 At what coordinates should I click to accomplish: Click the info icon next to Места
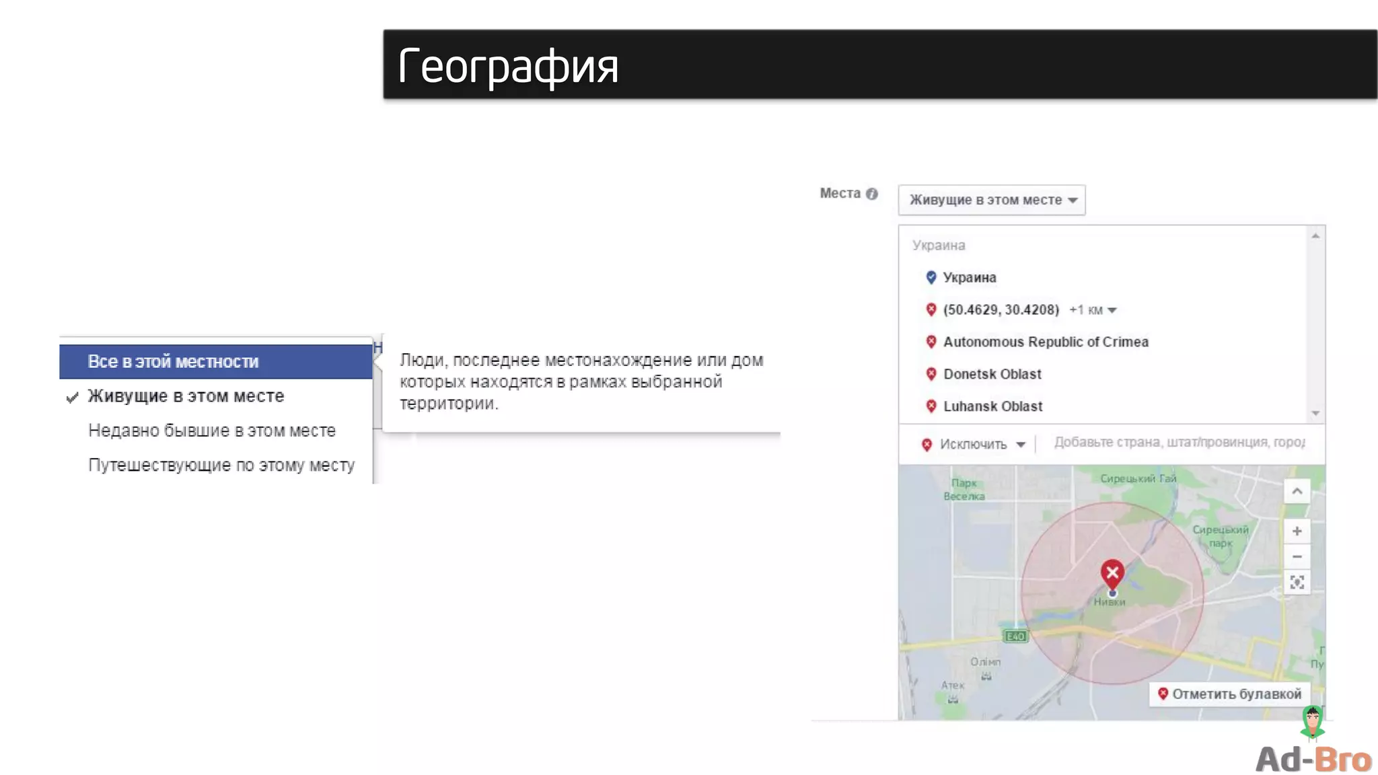872,194
